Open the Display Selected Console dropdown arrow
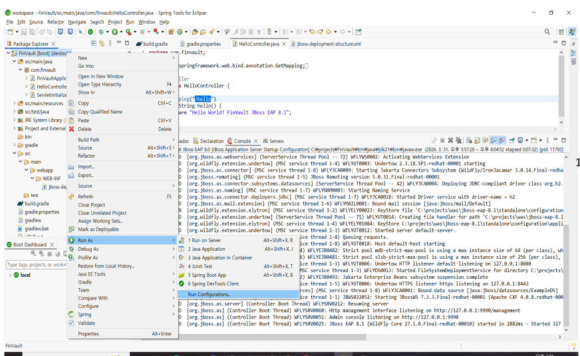 pyautogui.click(x=527, y=140)
